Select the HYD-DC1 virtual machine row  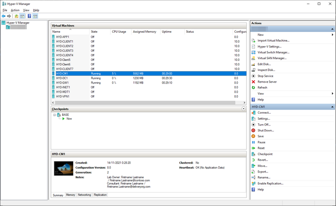(x=149, y=78)
